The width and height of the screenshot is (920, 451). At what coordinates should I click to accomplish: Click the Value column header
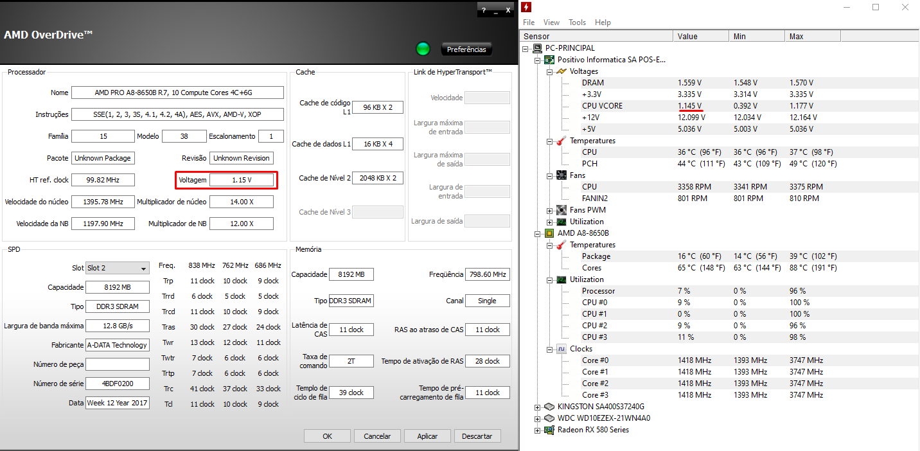701,36
